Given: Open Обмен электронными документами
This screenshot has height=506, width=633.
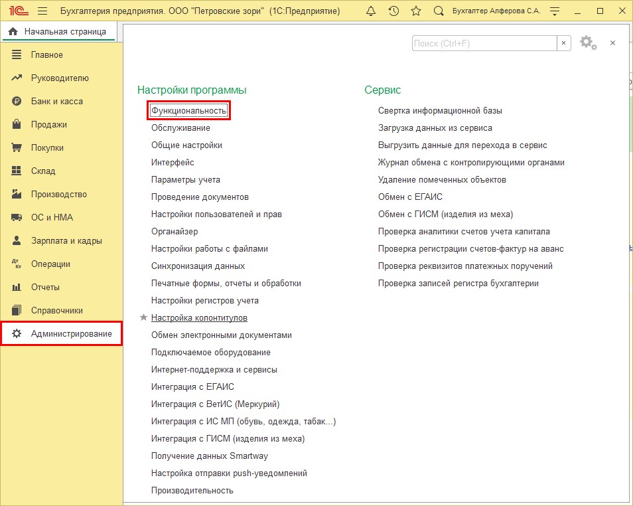Looking at the screenshot, I should (221, 335).
